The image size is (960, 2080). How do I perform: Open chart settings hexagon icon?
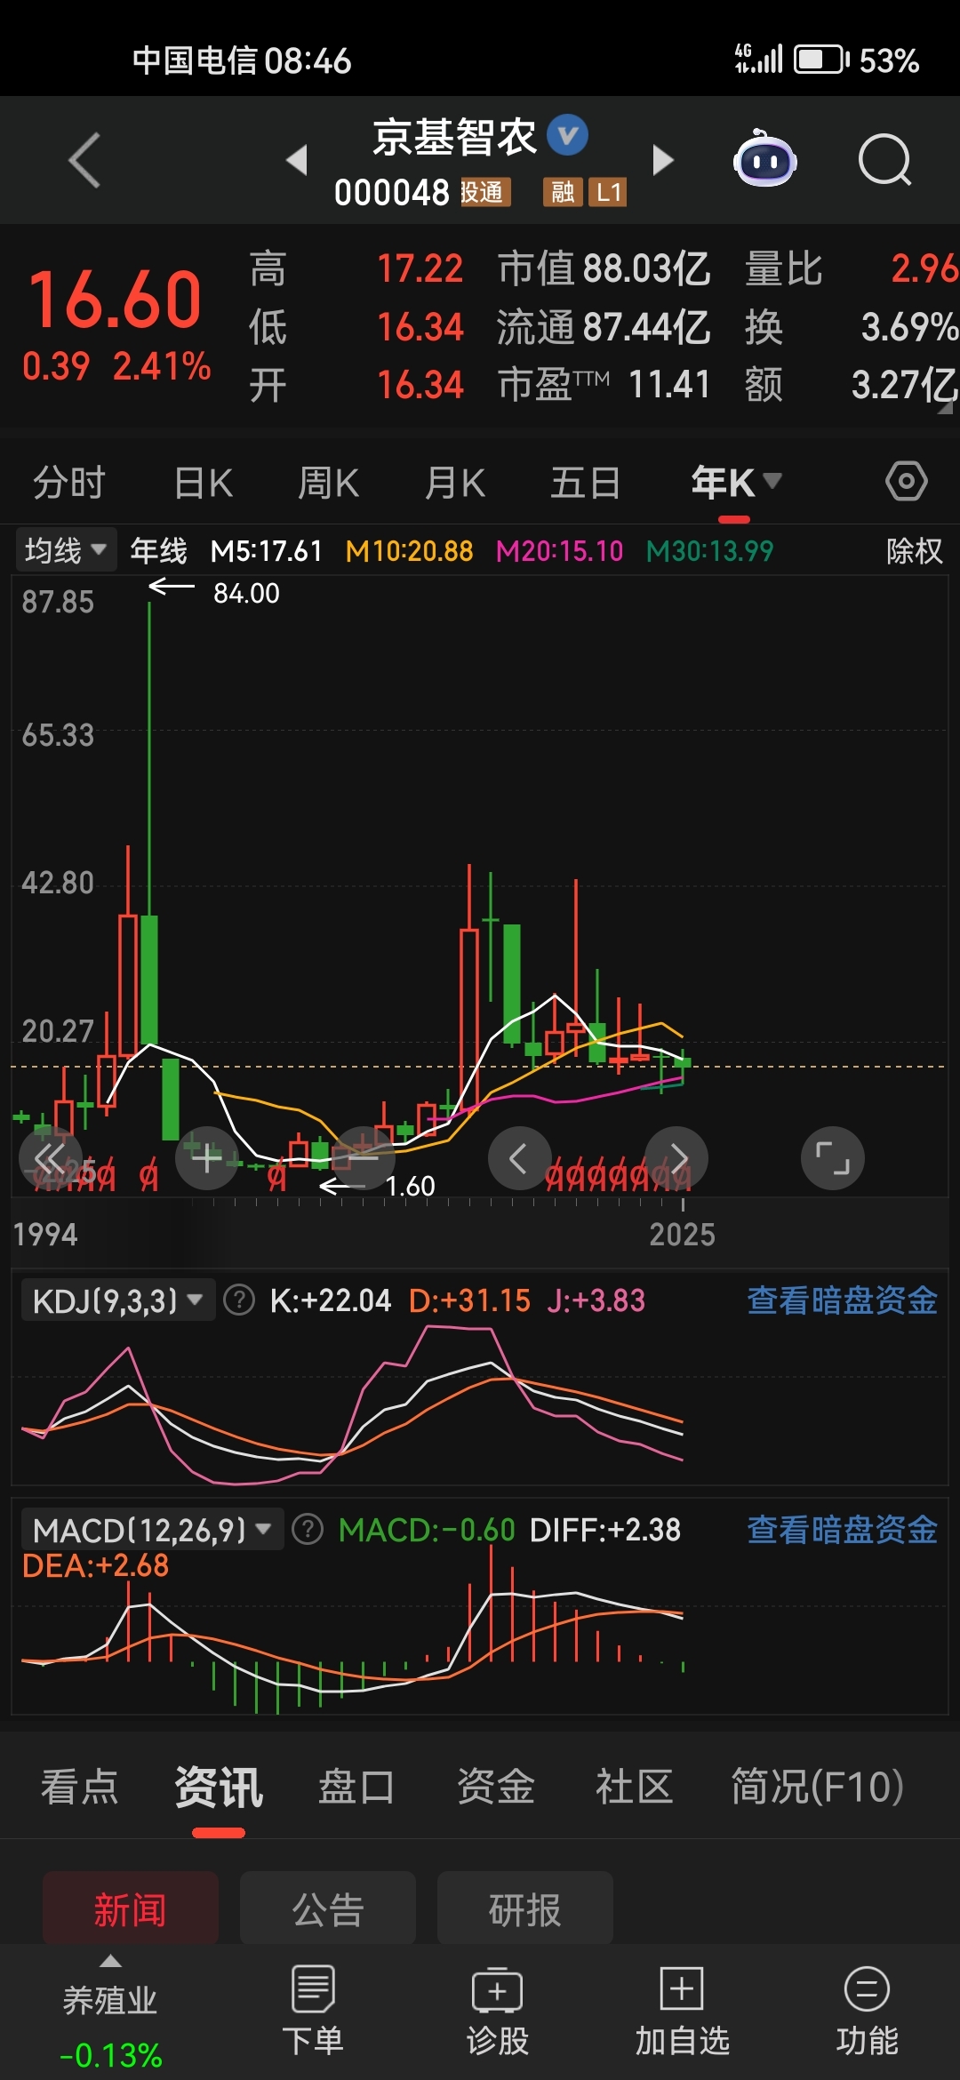click(x=907, y=482)
